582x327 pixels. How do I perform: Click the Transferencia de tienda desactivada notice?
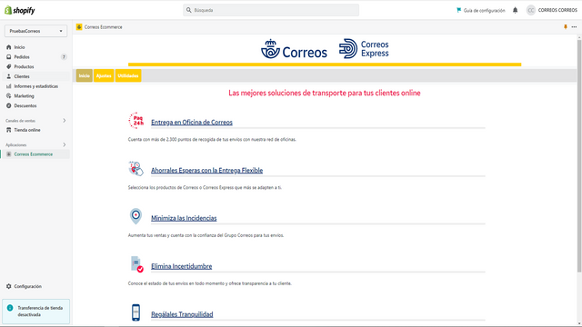(35, 312)
